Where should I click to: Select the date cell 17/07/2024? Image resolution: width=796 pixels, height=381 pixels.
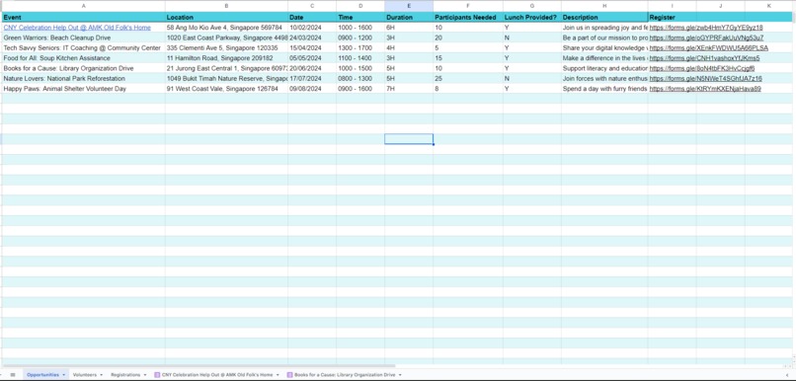tap(312, 79)
